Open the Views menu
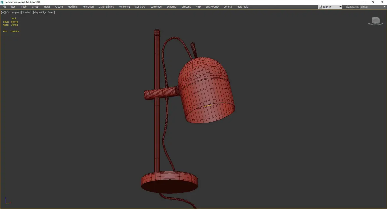This screenshot has width=387, height=209. pos(47,7)
